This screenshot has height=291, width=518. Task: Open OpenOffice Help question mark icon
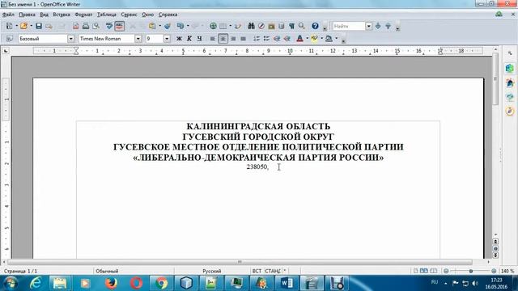tap(315, 26)
